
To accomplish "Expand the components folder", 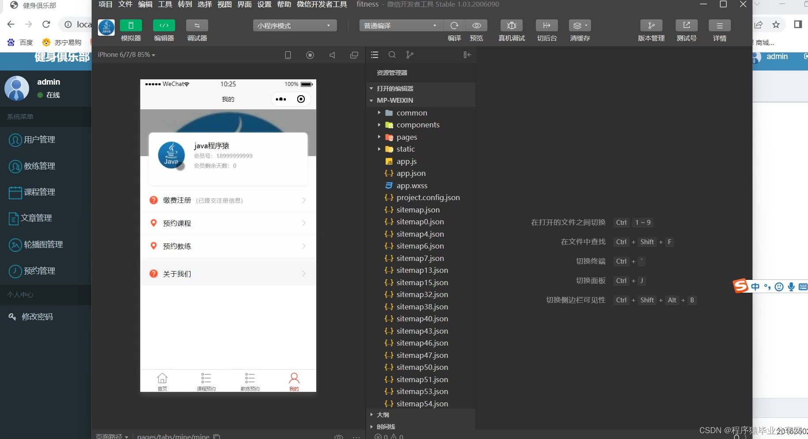I will click(x=421, y=125).
